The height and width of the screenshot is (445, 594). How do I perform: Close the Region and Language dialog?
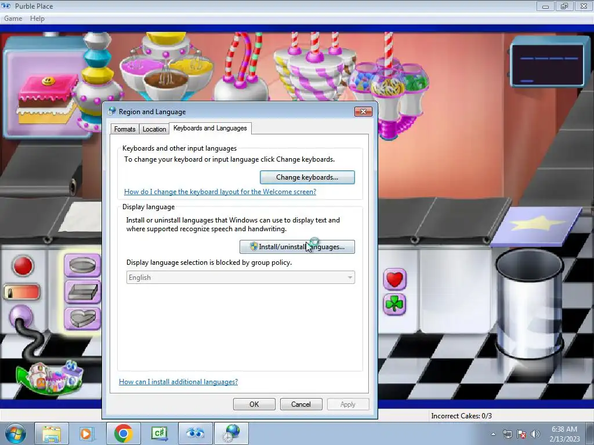tap(363, 111)
